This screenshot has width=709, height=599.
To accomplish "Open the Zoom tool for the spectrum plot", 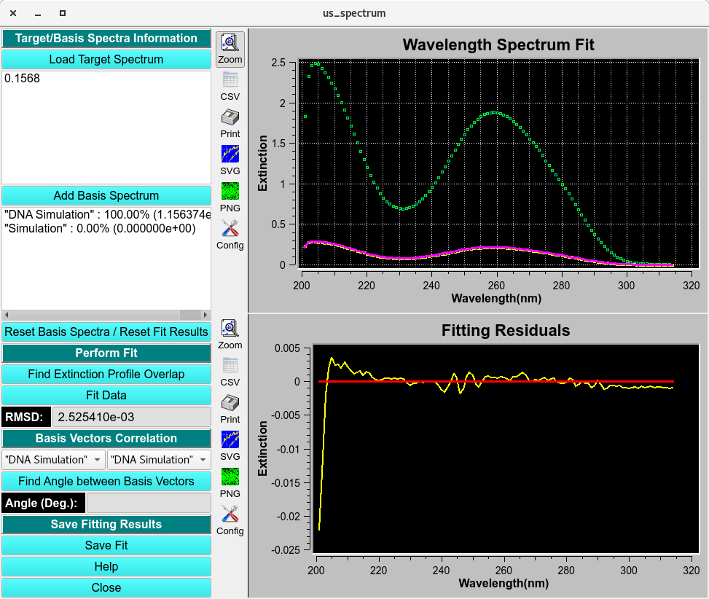I will (x=230, y=48).
